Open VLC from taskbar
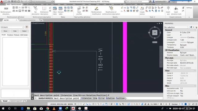Screen dimensions: 198x111 [54, 108]
